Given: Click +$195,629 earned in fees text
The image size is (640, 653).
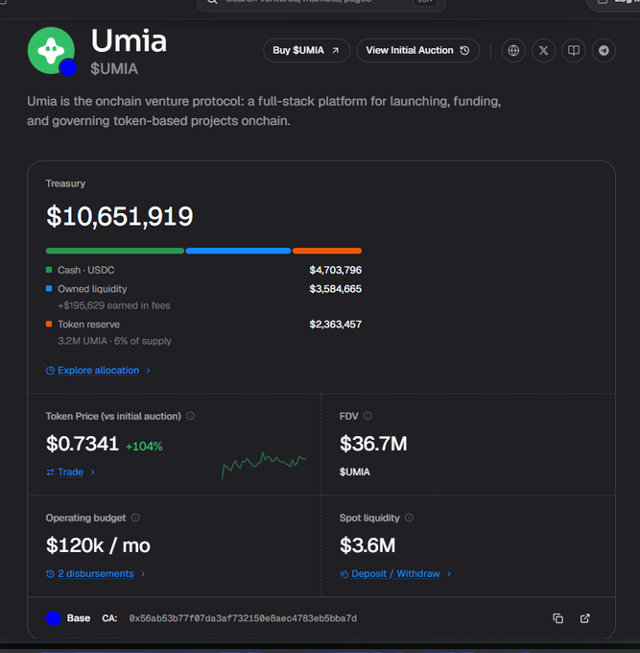Looking at the screenshot, I should tap(114, 305).
